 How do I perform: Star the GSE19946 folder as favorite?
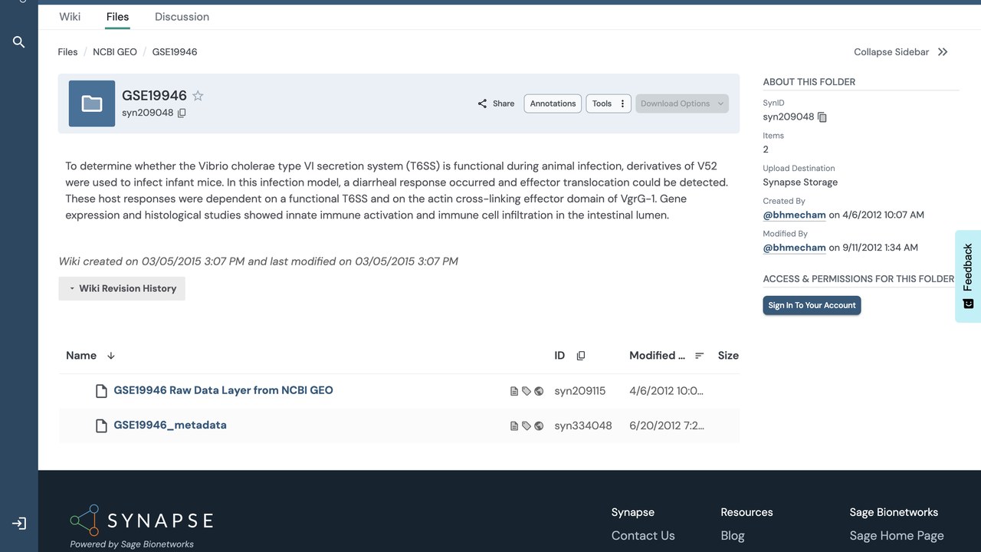198,96
